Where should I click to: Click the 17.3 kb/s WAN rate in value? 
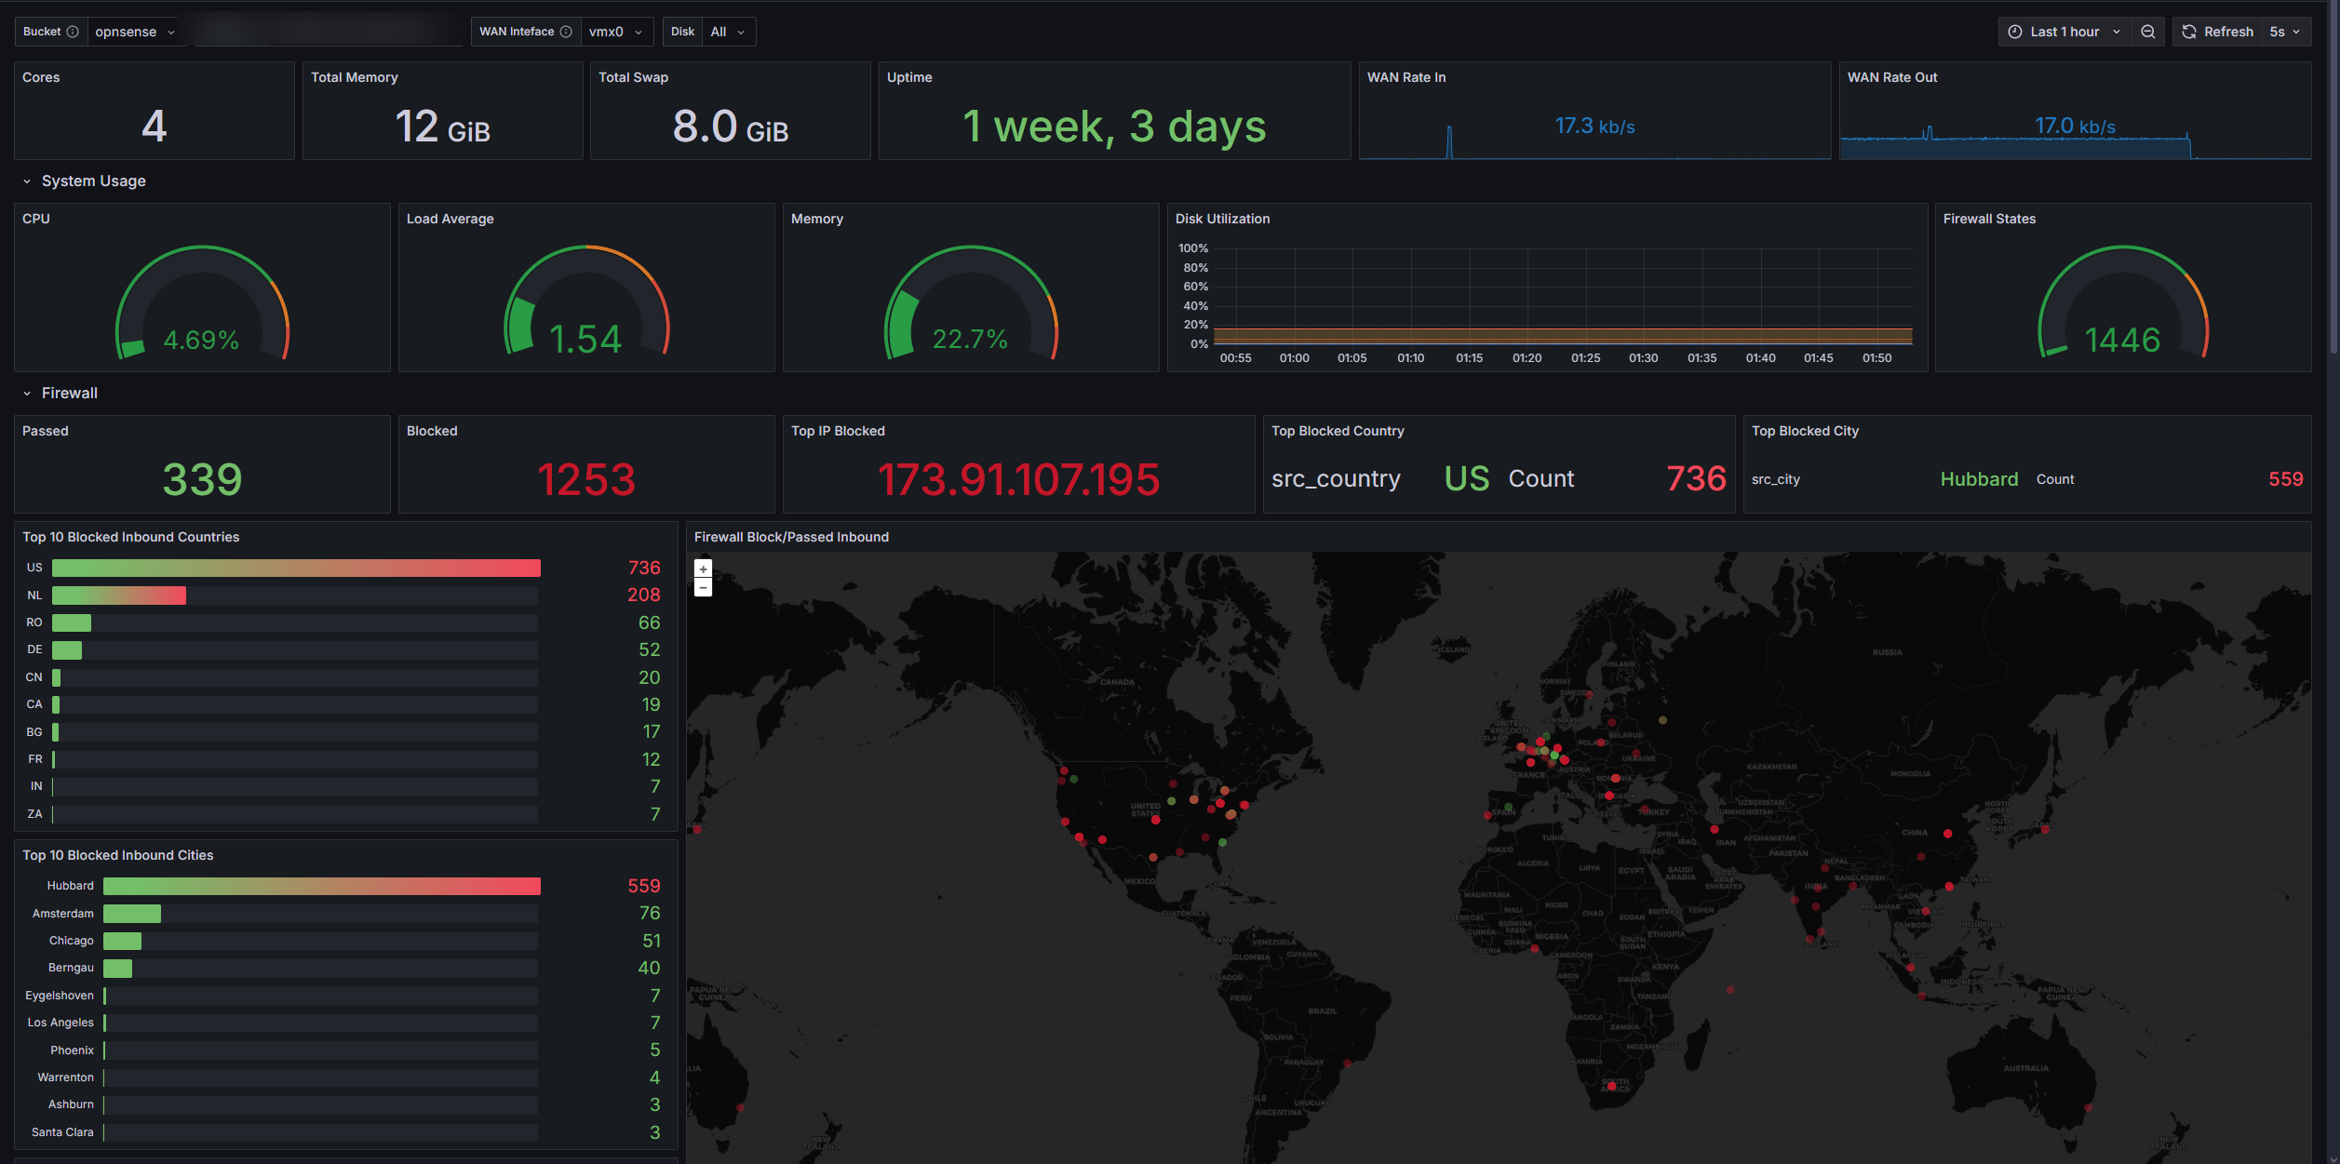[1595, 127]
